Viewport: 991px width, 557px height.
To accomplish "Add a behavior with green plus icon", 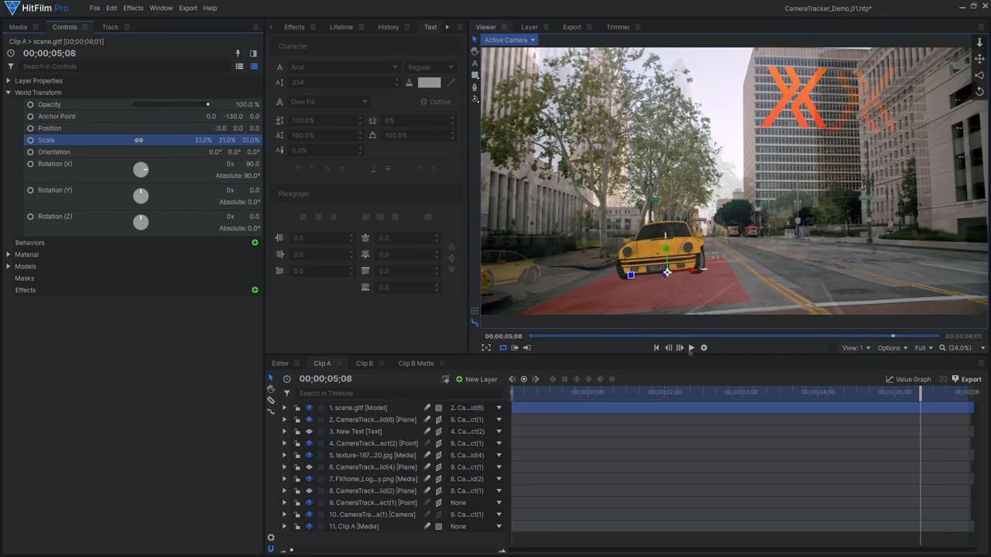I will (255, 243).
